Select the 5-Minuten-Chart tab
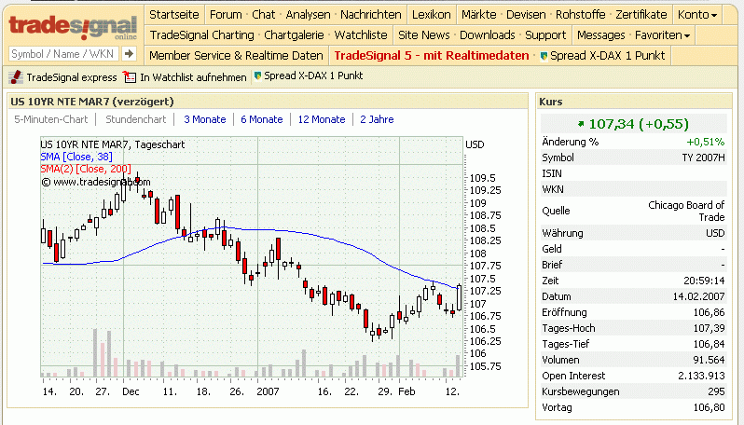Screen dimensions: 744x425 click(51, 119)
